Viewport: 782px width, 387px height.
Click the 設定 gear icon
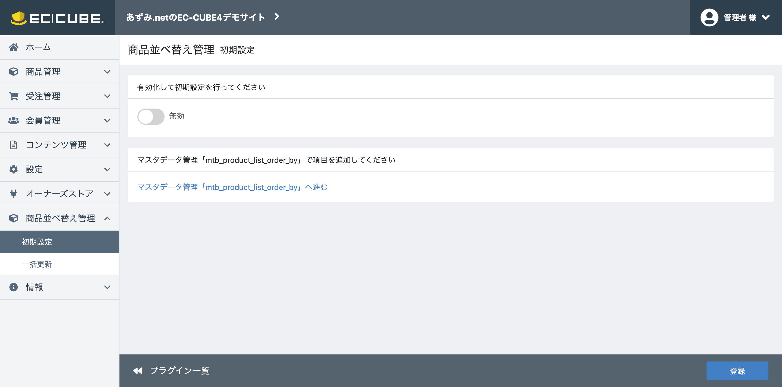pos(13,169)
